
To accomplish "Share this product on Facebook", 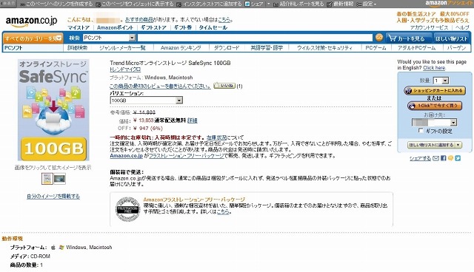I will coord(444,158).
